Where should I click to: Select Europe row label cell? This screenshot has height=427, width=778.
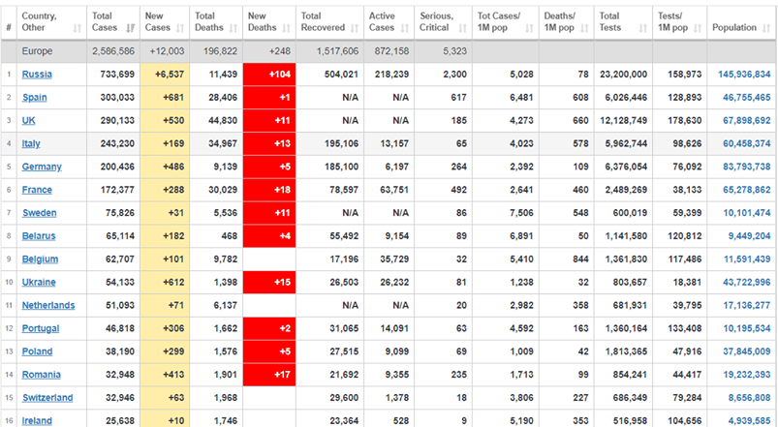click(51, 51)
